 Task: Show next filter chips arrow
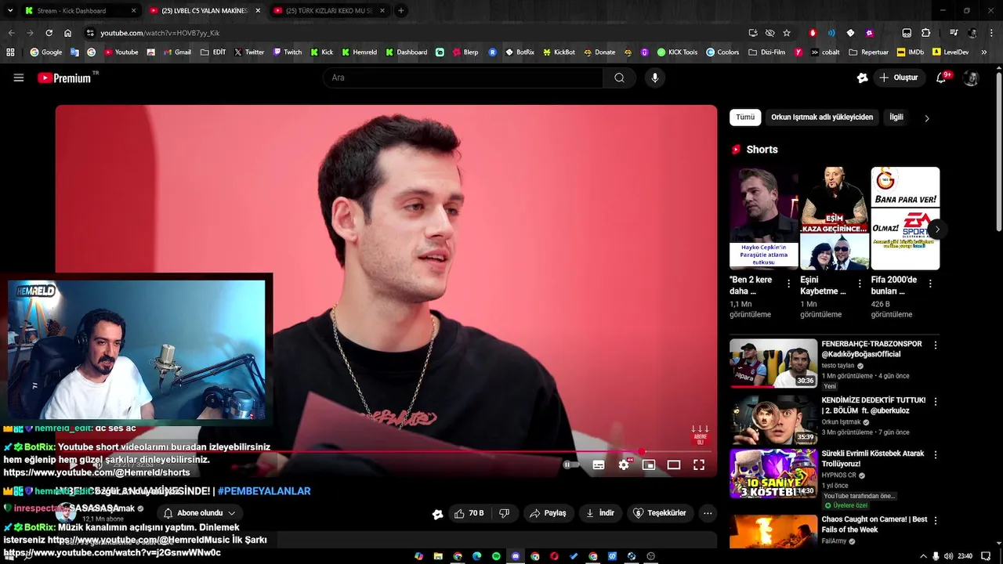tap(927, 118)
